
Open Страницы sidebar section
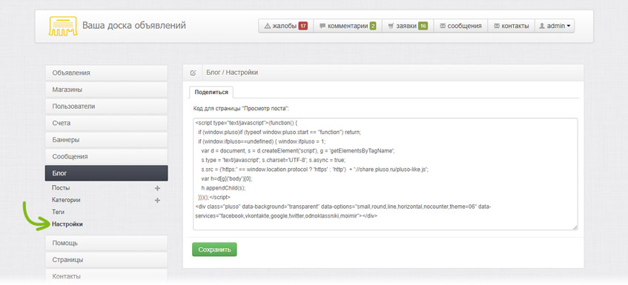point(106,259)
